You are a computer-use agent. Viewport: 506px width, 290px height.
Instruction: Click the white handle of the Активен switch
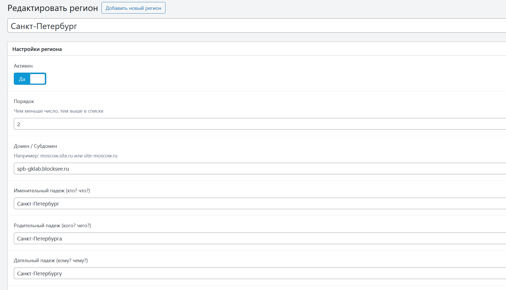point(37,79)
